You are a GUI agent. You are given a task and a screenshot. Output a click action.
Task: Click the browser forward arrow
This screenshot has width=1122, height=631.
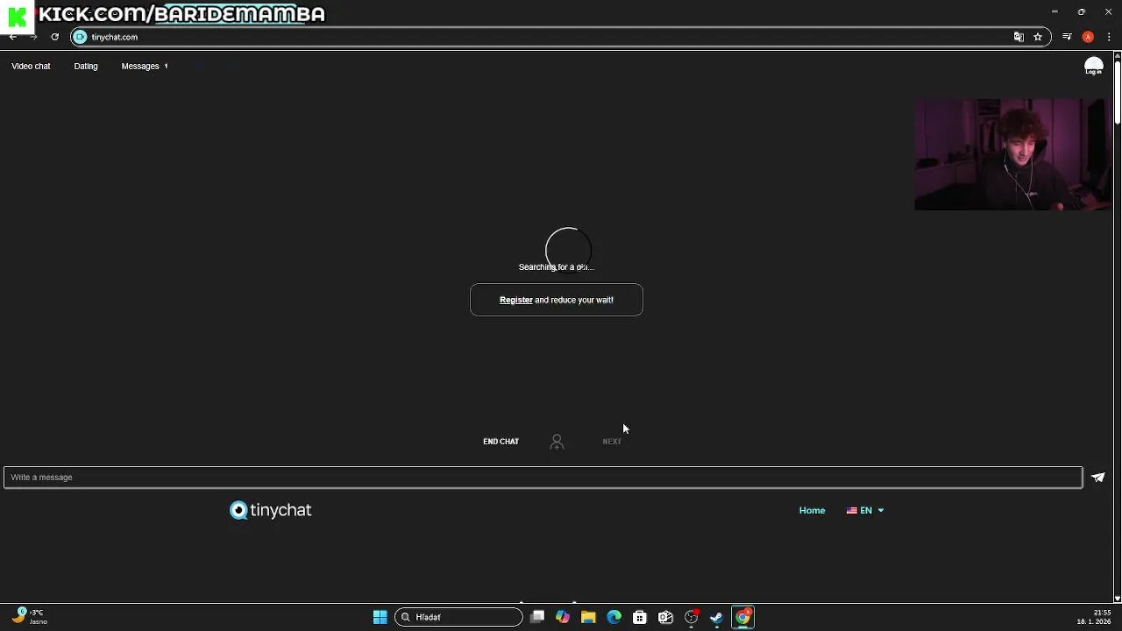click(33, 37)
